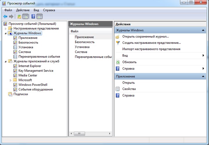This screenshot has height=145, width=209.
Task: Open the Вид submenu arrow
Action: 203,55
